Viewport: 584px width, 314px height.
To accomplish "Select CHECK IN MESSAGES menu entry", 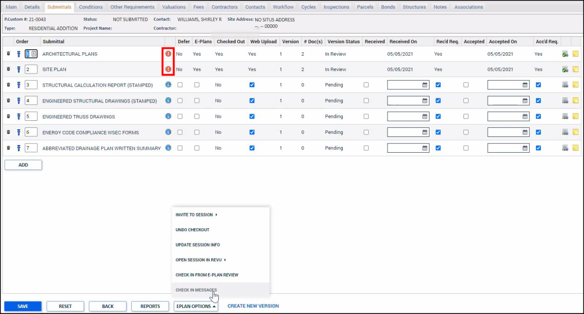I will pos(196,290).
